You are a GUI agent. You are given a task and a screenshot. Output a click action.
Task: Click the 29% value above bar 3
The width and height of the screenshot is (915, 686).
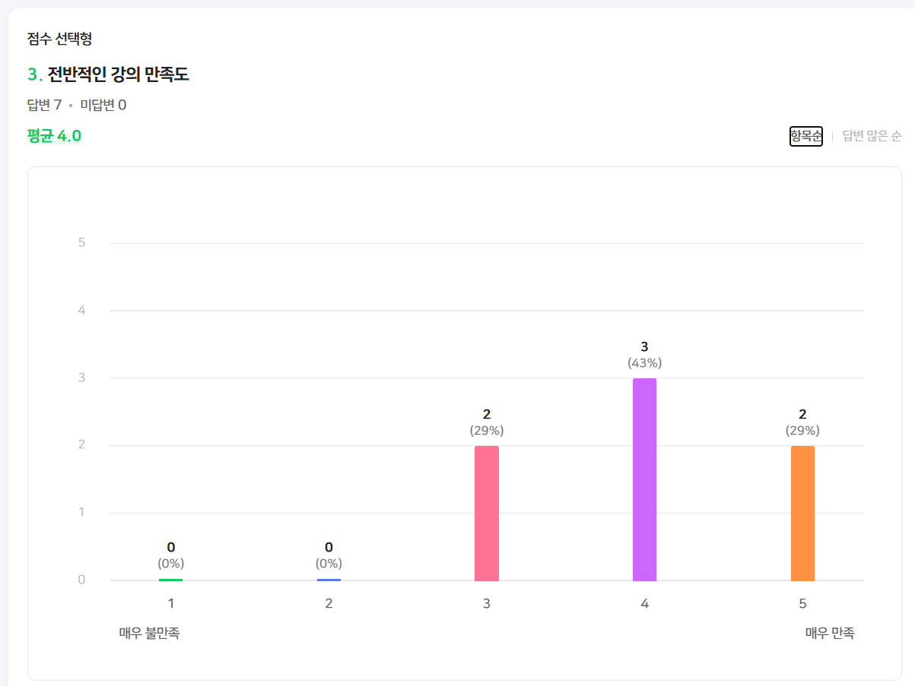coord(486,430)
